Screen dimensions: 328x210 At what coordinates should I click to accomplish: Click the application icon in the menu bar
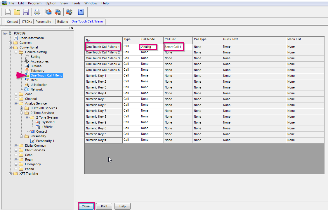[4, 3]
